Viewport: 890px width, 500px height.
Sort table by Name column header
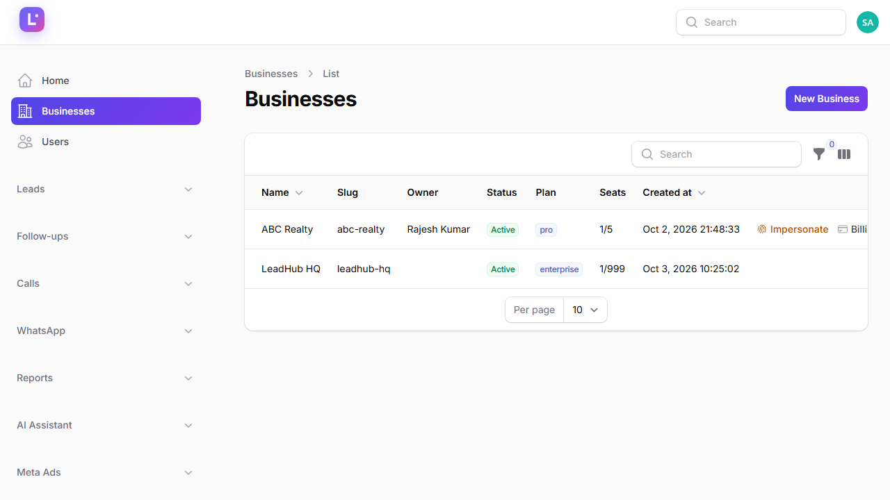coord(282,192)
